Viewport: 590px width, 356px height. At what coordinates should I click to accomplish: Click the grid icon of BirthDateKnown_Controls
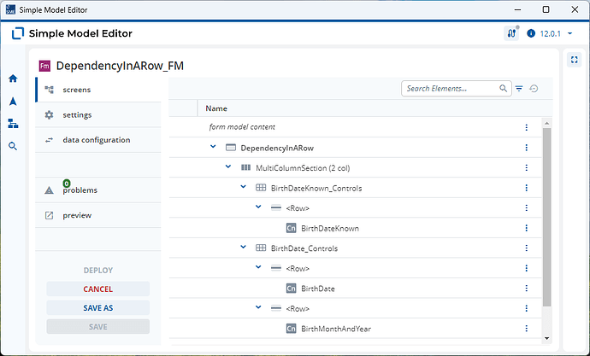(x=261, y=188)
